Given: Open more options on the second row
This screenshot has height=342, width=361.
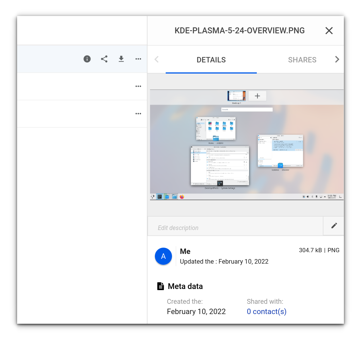Looking at the screenshot, I should (138, 86).
